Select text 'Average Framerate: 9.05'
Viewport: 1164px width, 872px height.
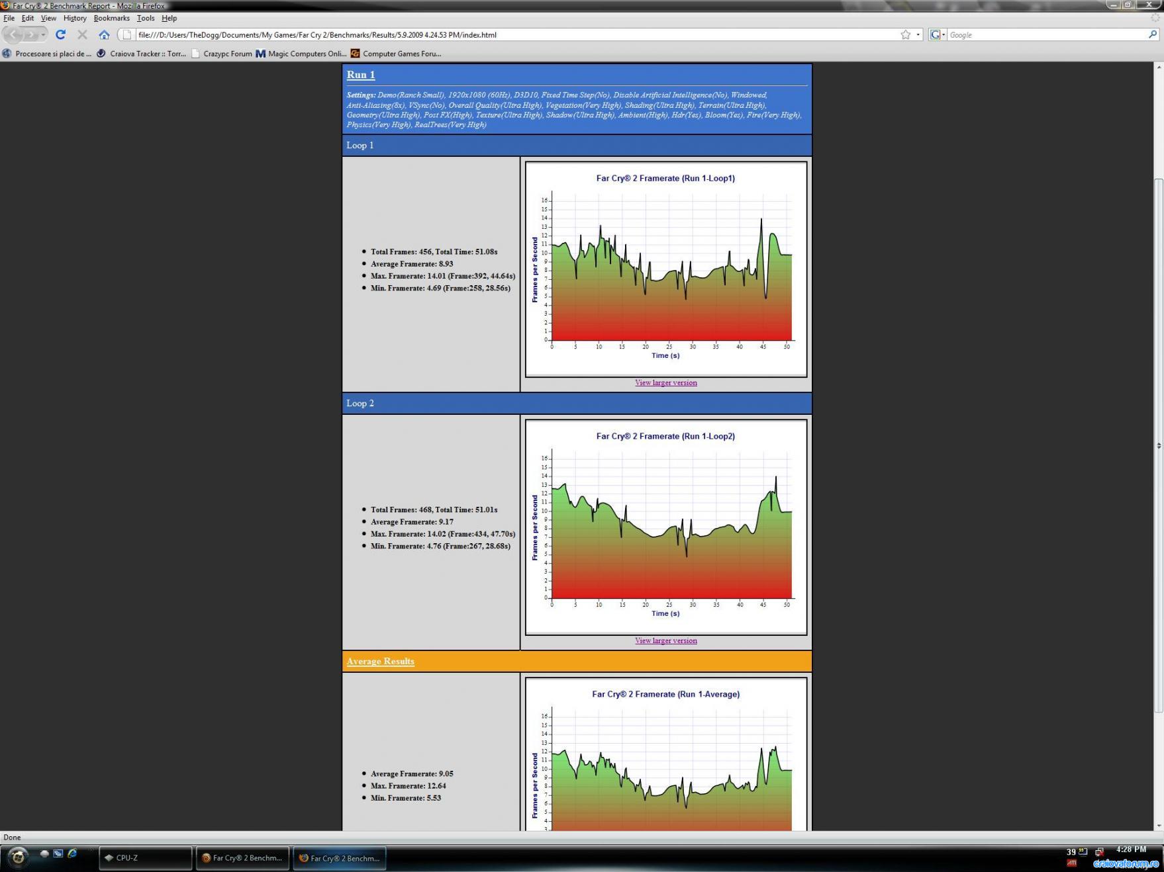tap(412, 773)
